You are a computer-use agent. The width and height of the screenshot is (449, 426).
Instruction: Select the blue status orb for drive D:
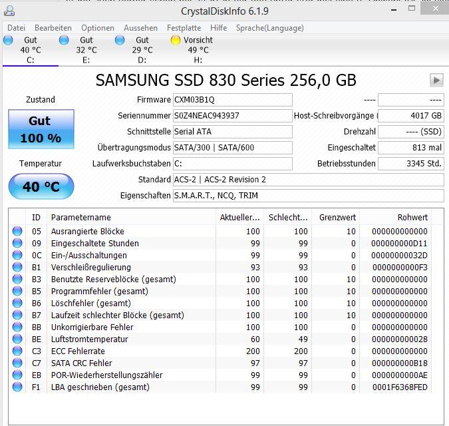click(120, 40)
